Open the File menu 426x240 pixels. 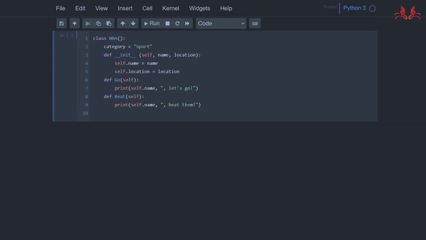[x=61, y=9]
